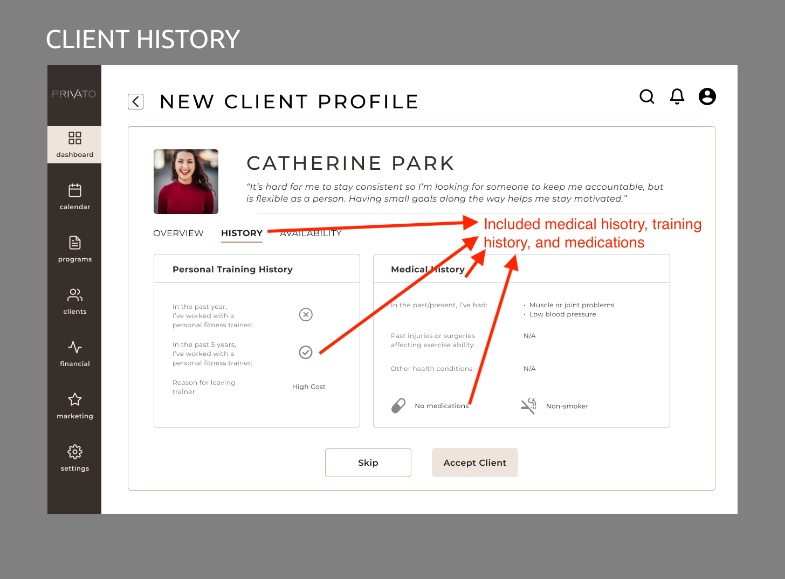Open the calendar section
785x579 pixels.
74,197
